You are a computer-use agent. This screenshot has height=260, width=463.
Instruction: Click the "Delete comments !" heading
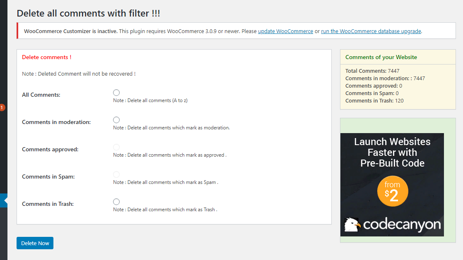coord(46,57)
